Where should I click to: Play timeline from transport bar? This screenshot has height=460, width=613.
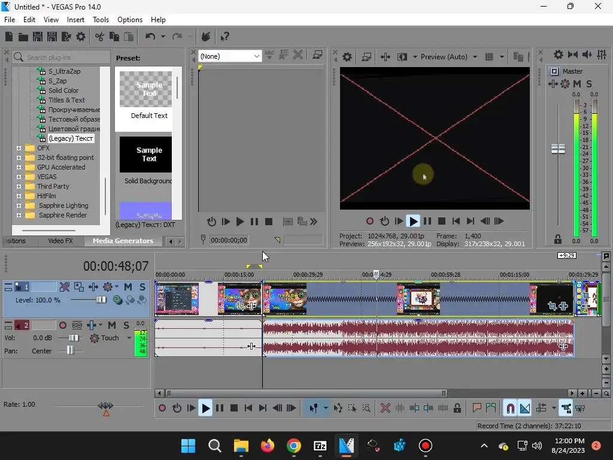tap(205, 408)
